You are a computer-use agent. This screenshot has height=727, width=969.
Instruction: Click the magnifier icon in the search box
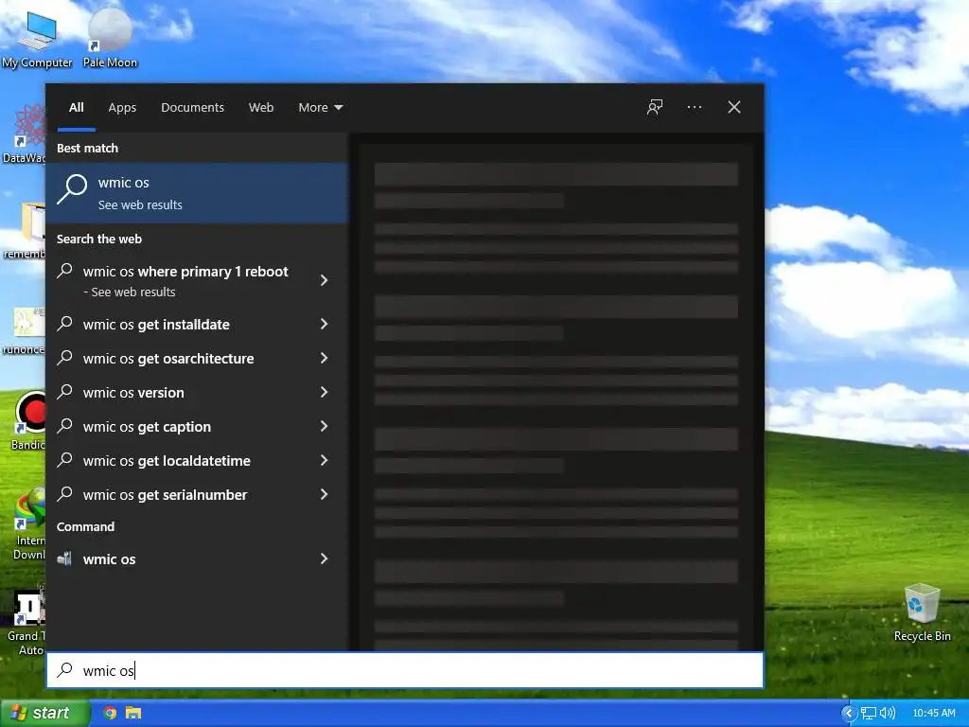point(65,669)
